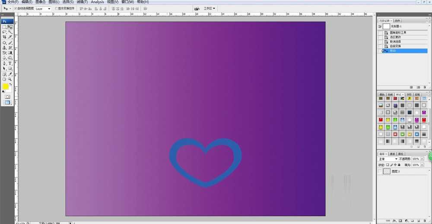Open the 图像(I) menu

click(x=40, y=2)
